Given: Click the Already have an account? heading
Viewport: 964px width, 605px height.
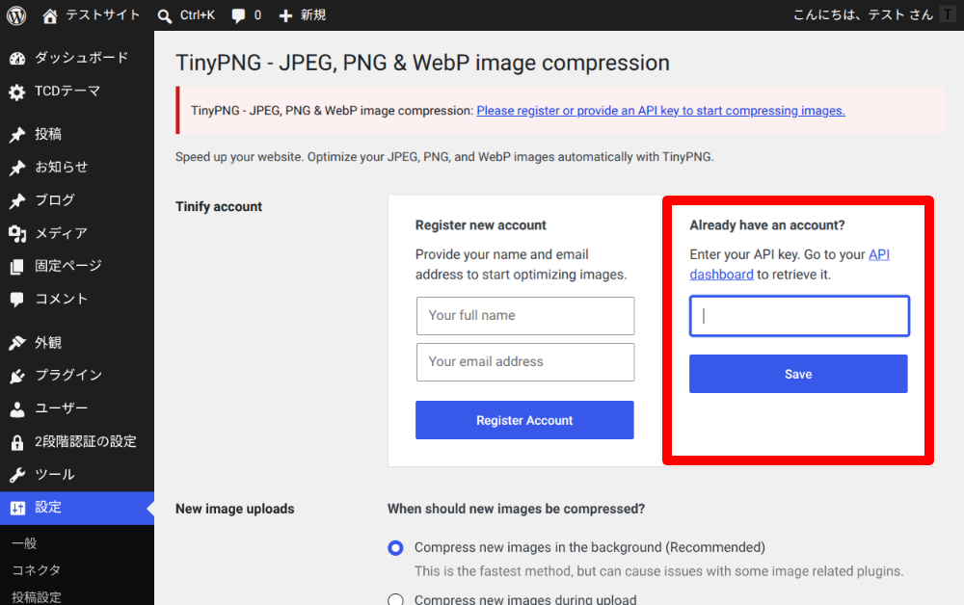Looking at the screenshot, I should tap(767, 225).
